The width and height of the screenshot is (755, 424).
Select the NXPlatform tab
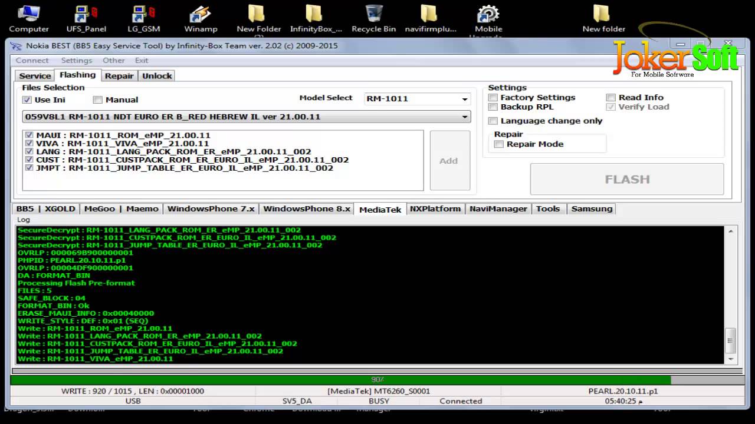435,209
